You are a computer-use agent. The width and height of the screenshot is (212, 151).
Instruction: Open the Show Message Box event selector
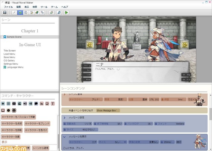point(108,111)
